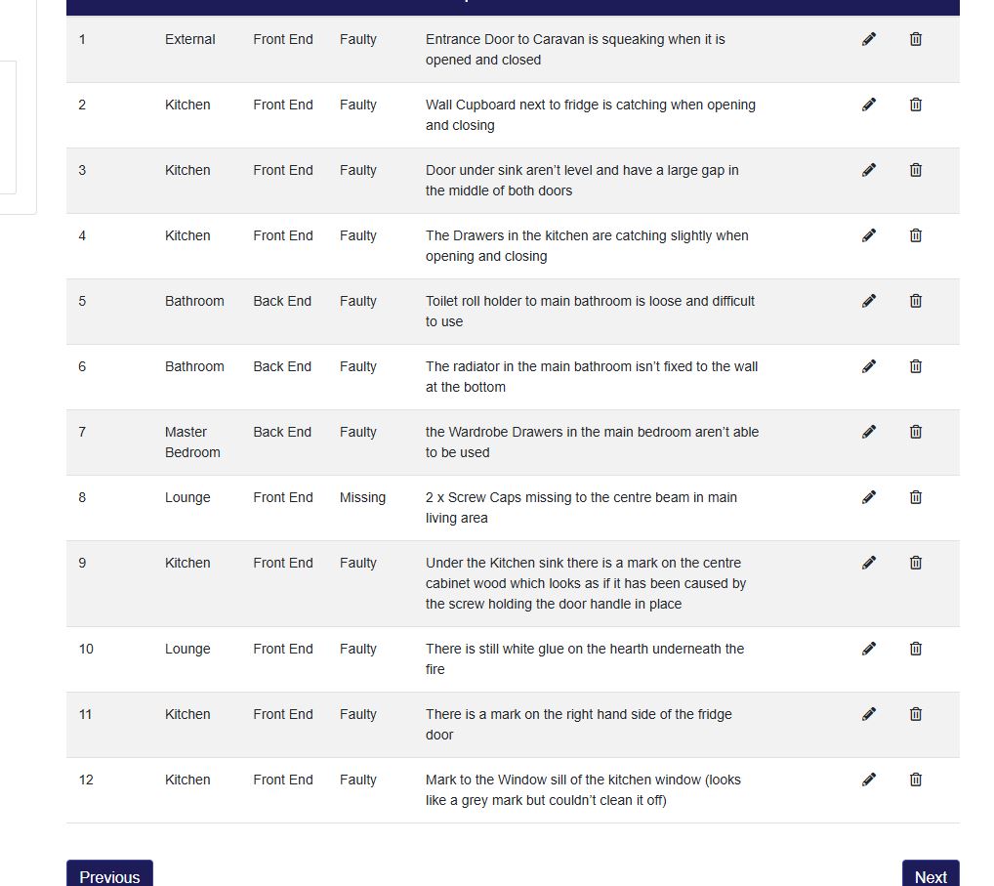The image size is (994, 886).
Task: Edit white glue on hearth defect
Action: pyautogui.click(x=869, y=649)
